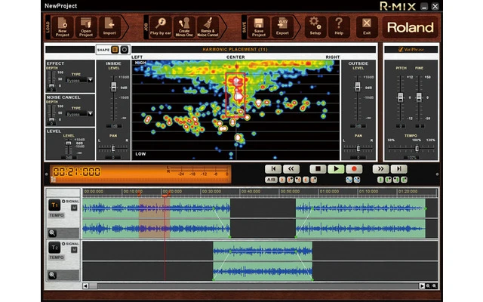Click the zoom-out magnifier at timeline bottom right
The width and height of the screenshot is (483, 302).
(428, 286)
